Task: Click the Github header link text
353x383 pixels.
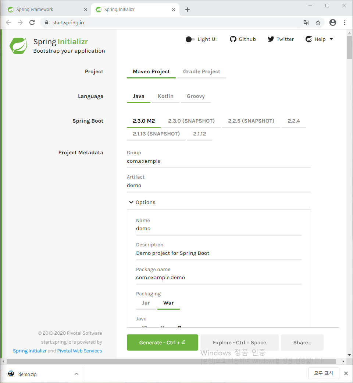Action: [247, 39]
